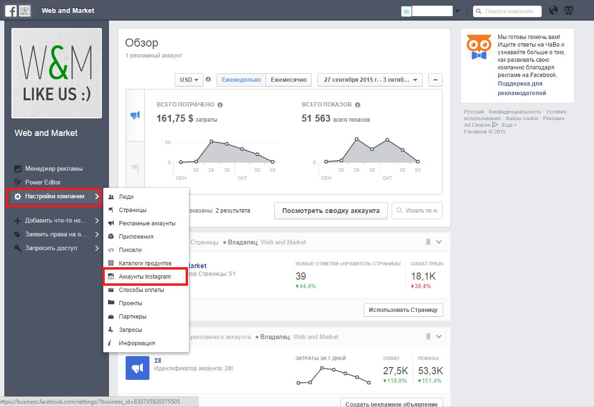The height and width of the screenshot is (407, 594).
Task: Open the date range dropdown for 27 сентября 2015
Action: click(370, 80)
